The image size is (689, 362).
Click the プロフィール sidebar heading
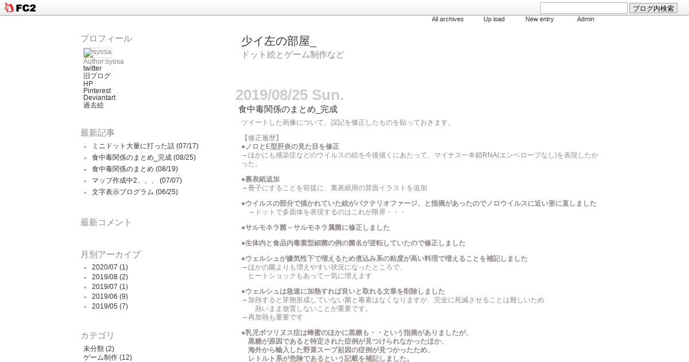(106, 38)
